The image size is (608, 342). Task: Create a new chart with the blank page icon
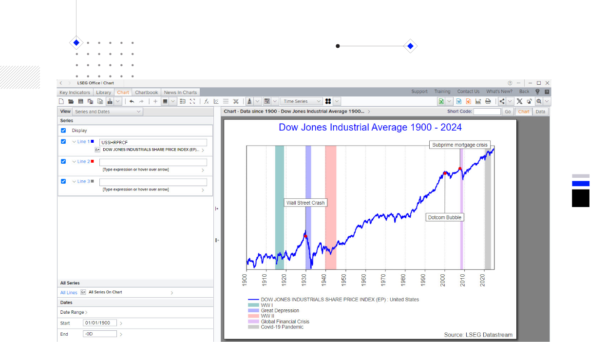(x=61, y=101)
